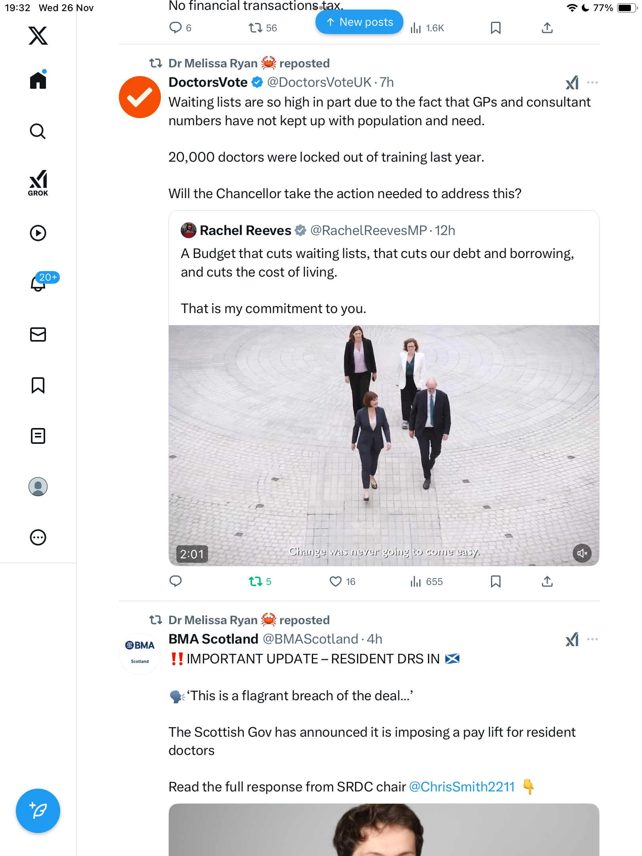Open the Search tab
642x856 pixels.
(x=38, y=131)
